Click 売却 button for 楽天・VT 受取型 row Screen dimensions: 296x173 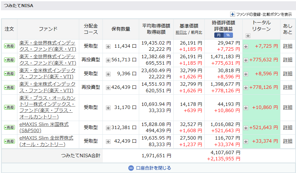(x=9, y=46)
